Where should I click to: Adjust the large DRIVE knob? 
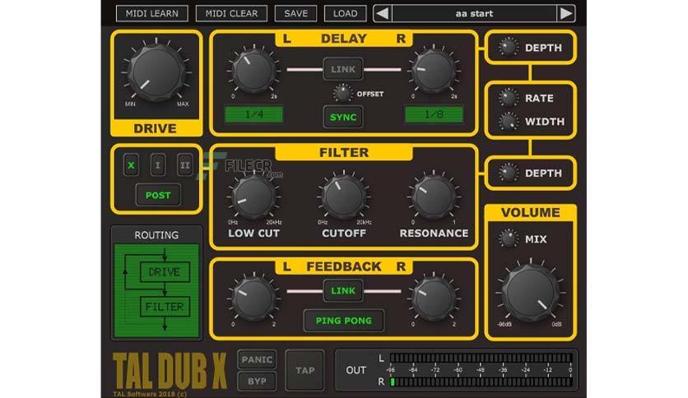[x=156, y=72]
